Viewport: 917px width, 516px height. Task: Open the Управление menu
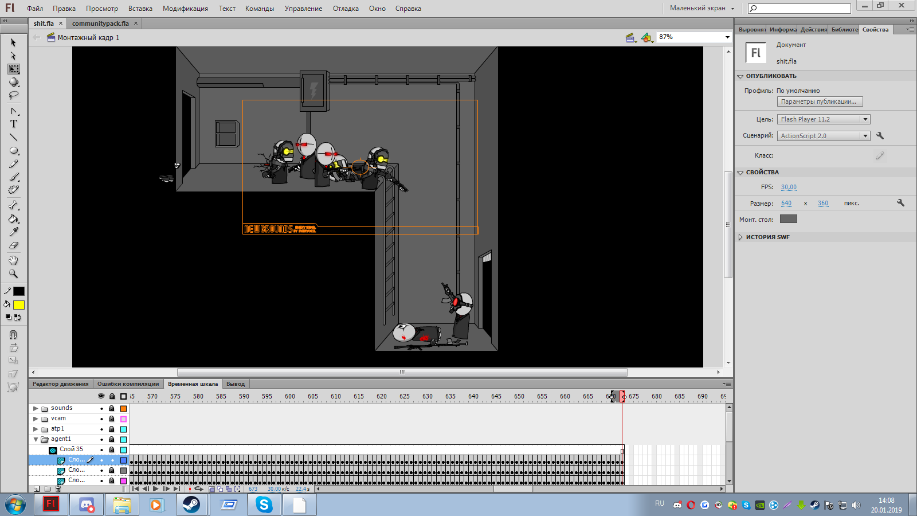tap(303, 9)
